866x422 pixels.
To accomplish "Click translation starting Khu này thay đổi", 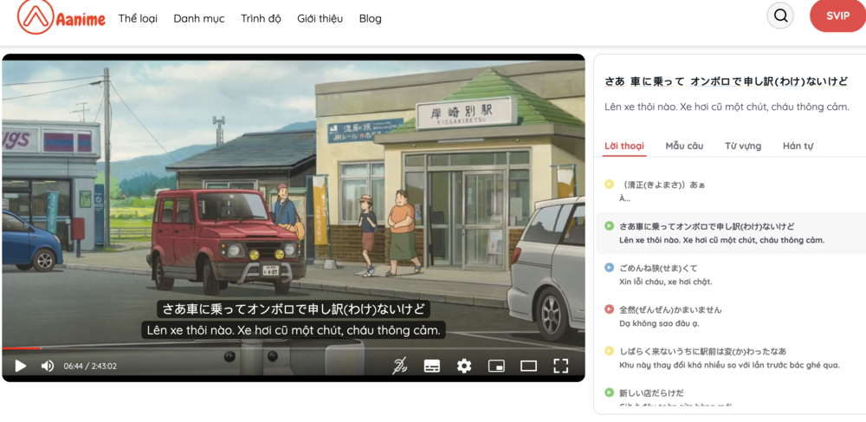I will click(x=729, y=365).
